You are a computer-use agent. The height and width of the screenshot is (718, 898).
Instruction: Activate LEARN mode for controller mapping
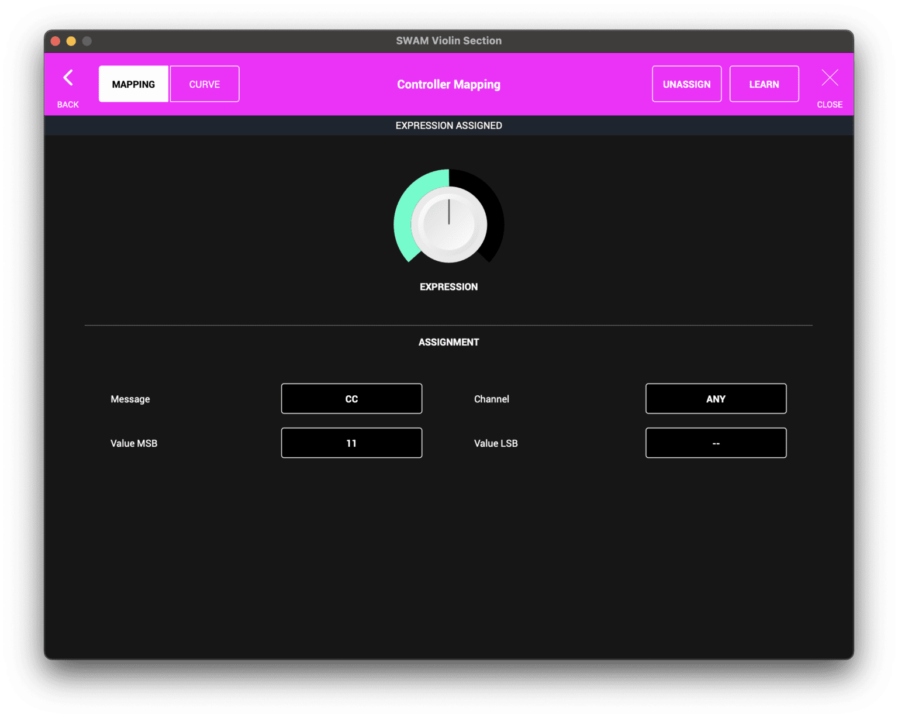(x=764, y=84)
